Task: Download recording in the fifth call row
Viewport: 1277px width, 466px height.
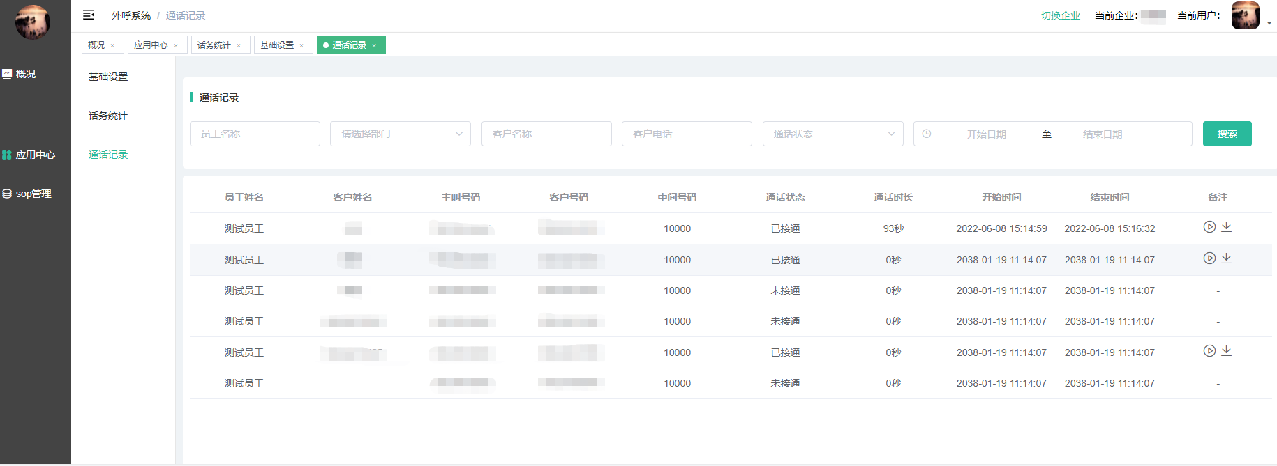Action: click(x=1226, y=351)
